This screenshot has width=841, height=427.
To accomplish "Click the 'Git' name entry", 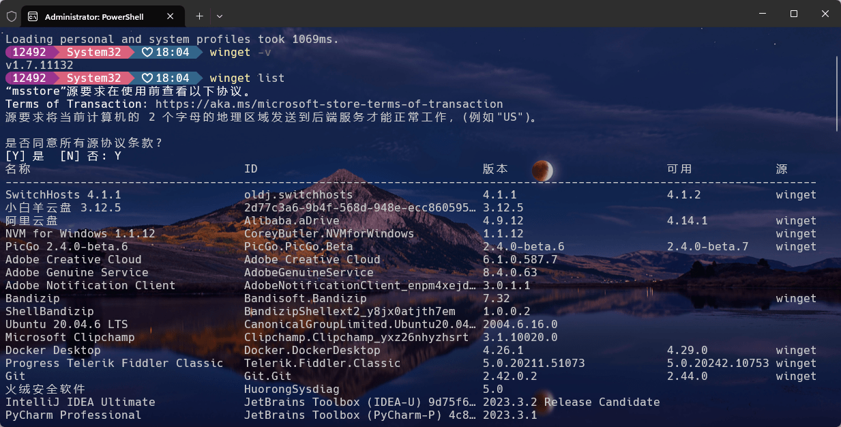I will click(16, 377).
